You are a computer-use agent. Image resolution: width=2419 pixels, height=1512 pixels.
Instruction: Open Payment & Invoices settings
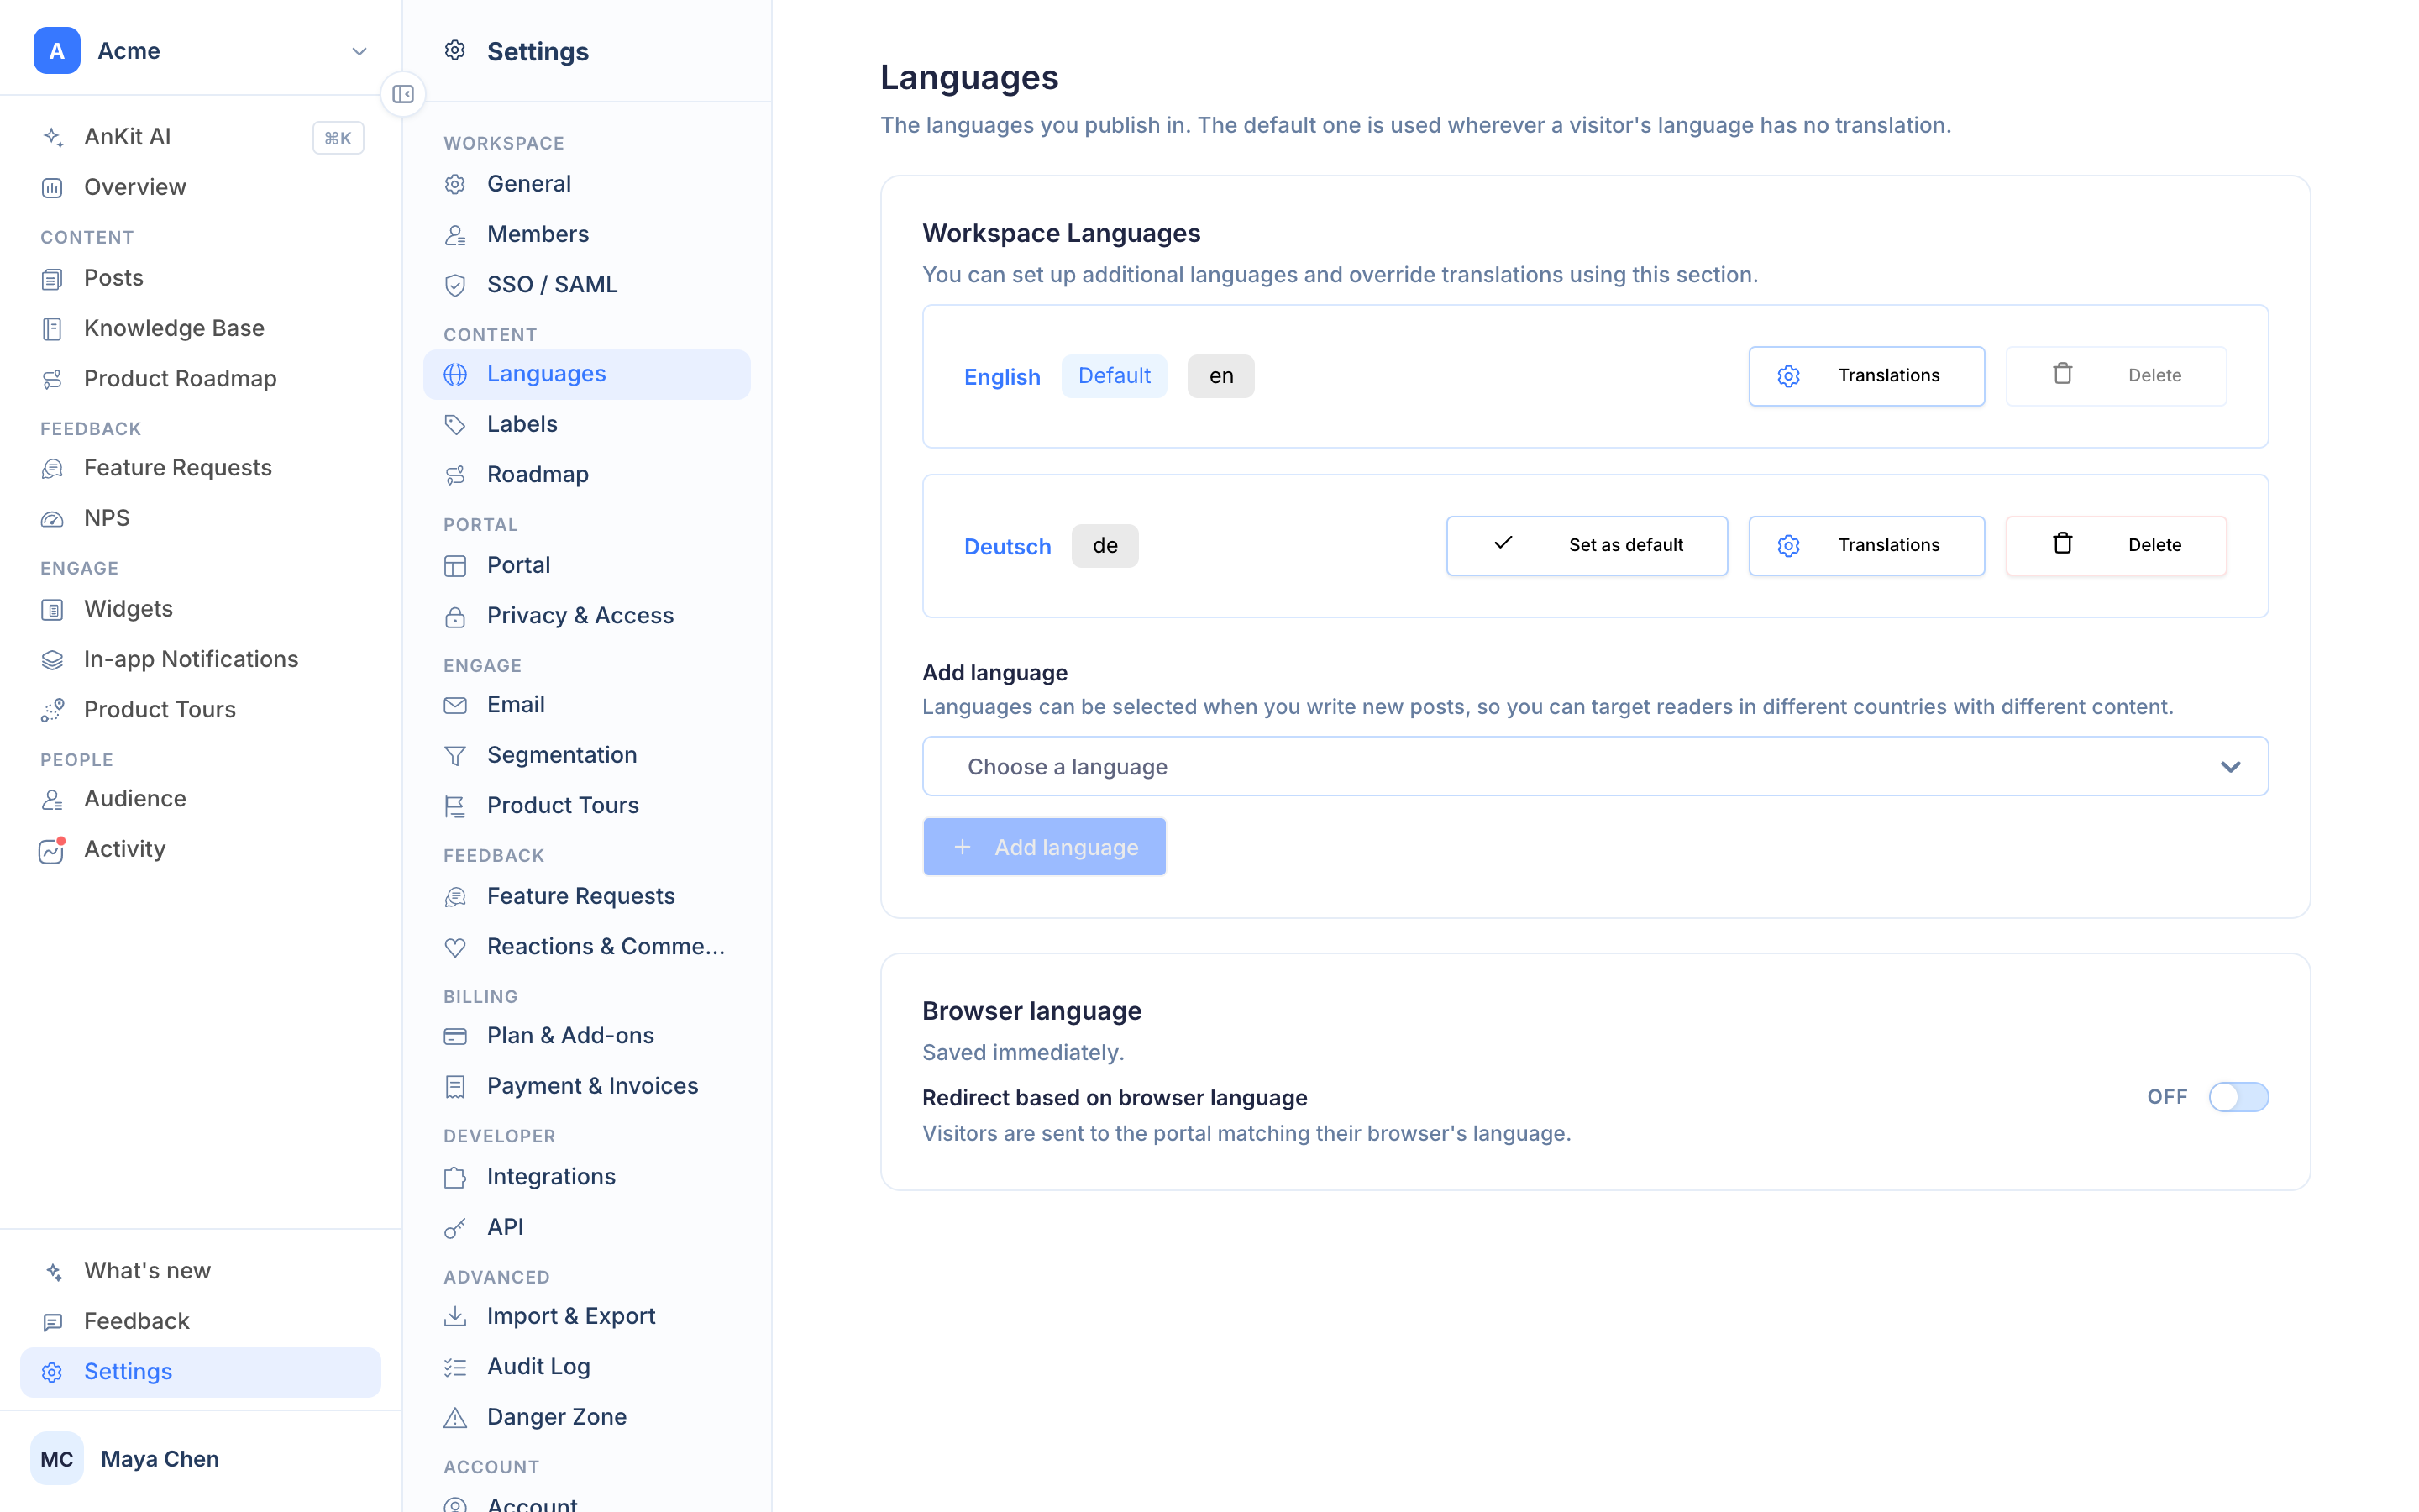pyautogui.click(x=587, y=1086)
